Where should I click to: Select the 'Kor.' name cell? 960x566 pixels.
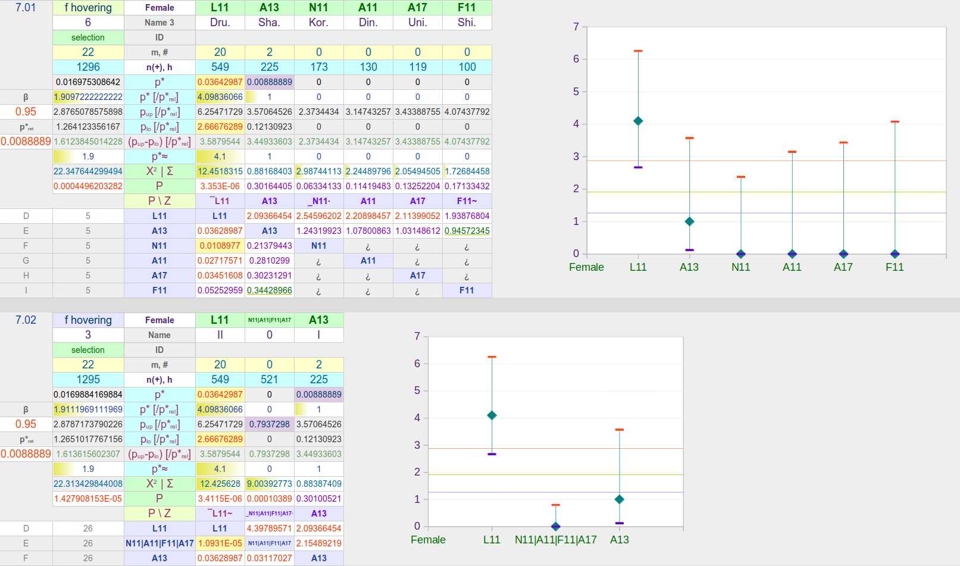coord(318,23)
